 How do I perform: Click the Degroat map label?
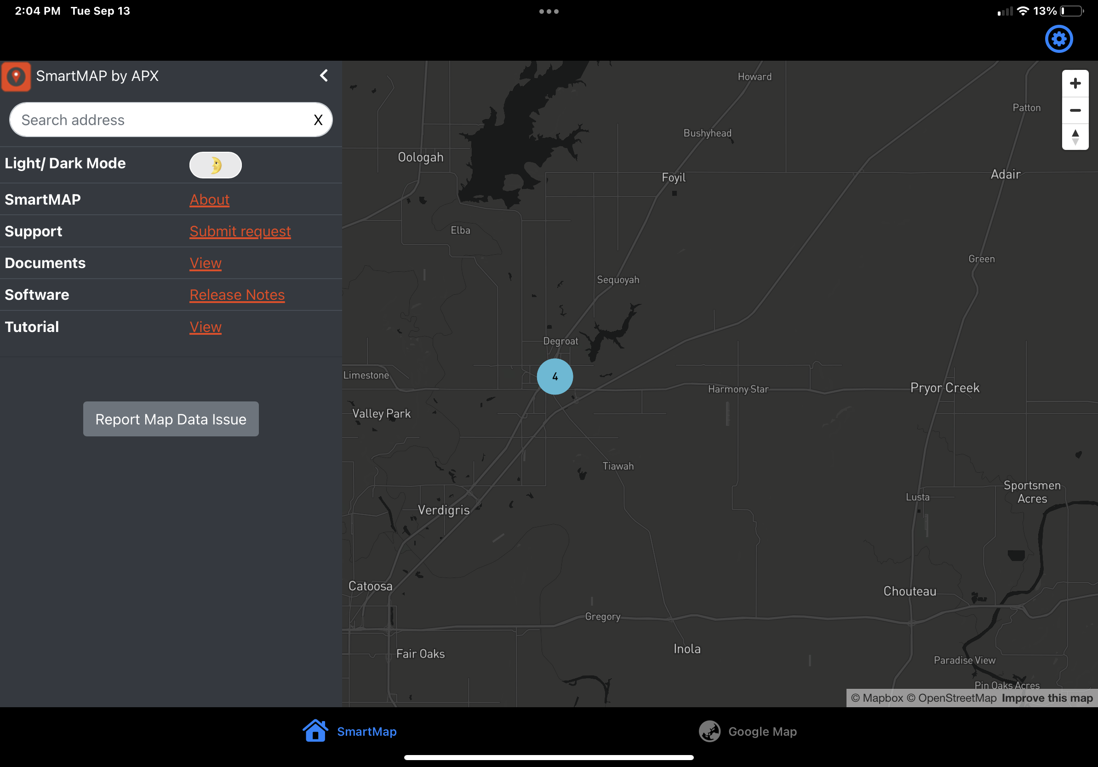[x=560, y=341]
